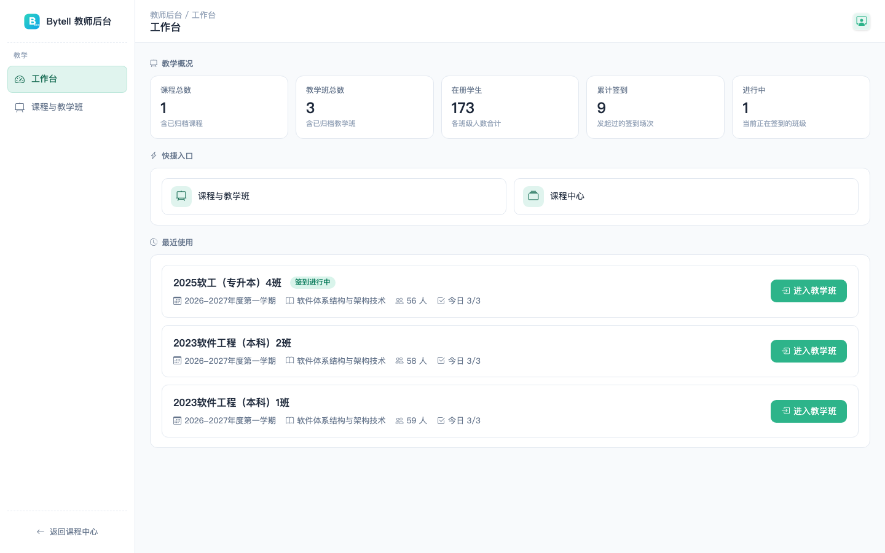Click the people icon beside 56 人
The image size is (885, 553).
[x=399, y=301]
